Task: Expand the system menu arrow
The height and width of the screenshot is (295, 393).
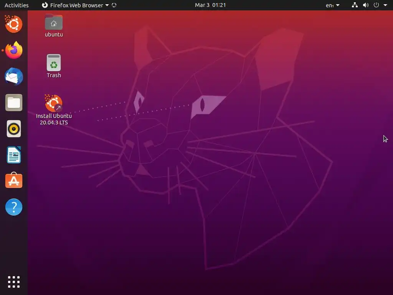Action: coord(385,5)
